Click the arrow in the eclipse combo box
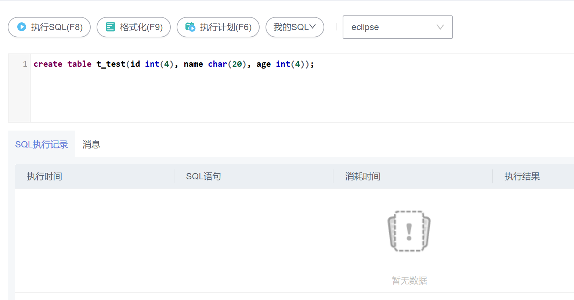Viewport: 574px width, 300px height. click(x=440, y=27)
